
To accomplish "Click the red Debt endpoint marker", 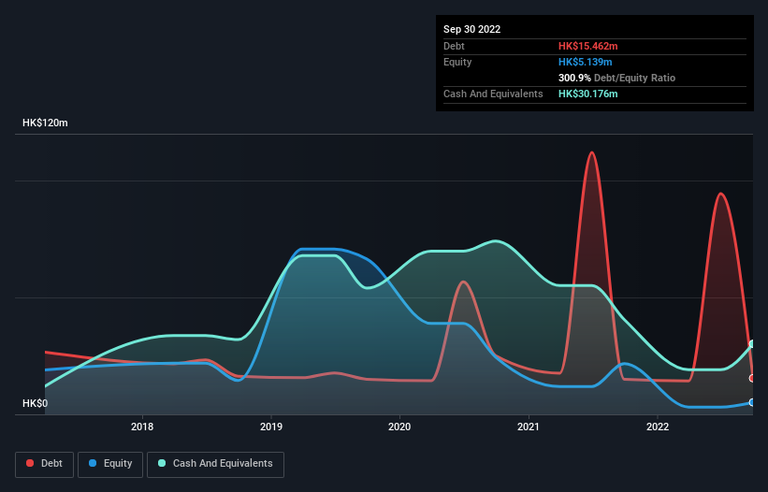I will 752,378.
